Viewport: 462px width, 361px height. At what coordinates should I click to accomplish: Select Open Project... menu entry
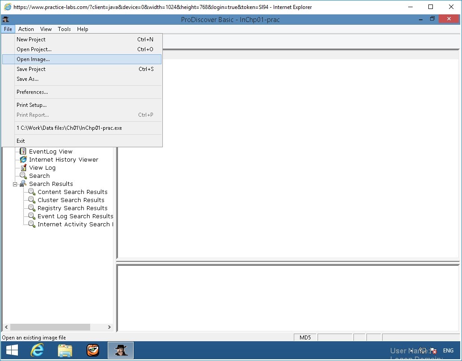click(x=82, y=49)
